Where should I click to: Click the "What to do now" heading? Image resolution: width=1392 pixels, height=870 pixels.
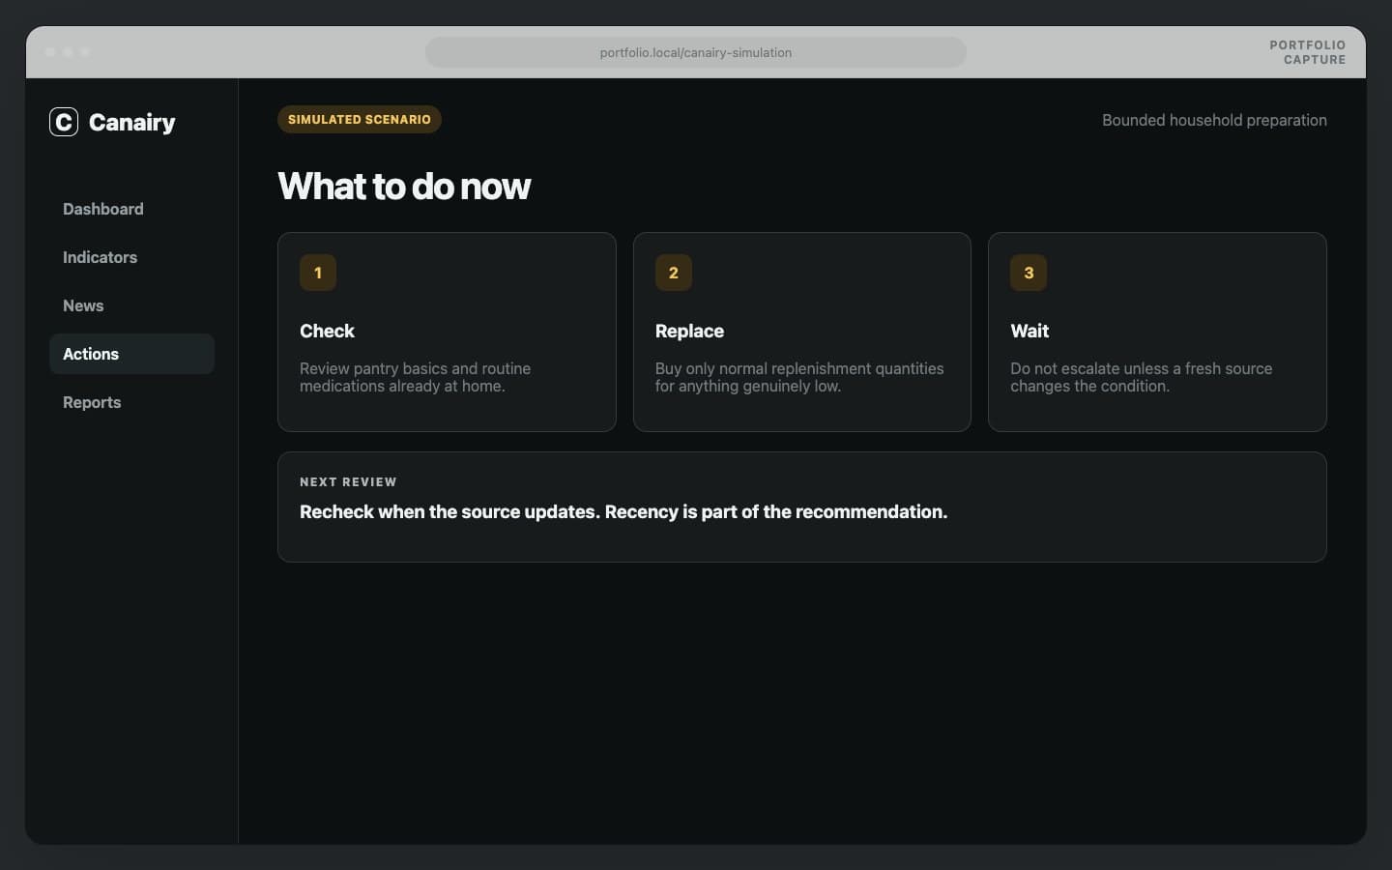coord(404,186)
